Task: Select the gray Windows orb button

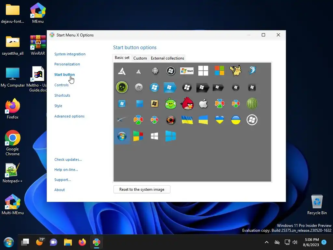Action: [x=139, y=87]
